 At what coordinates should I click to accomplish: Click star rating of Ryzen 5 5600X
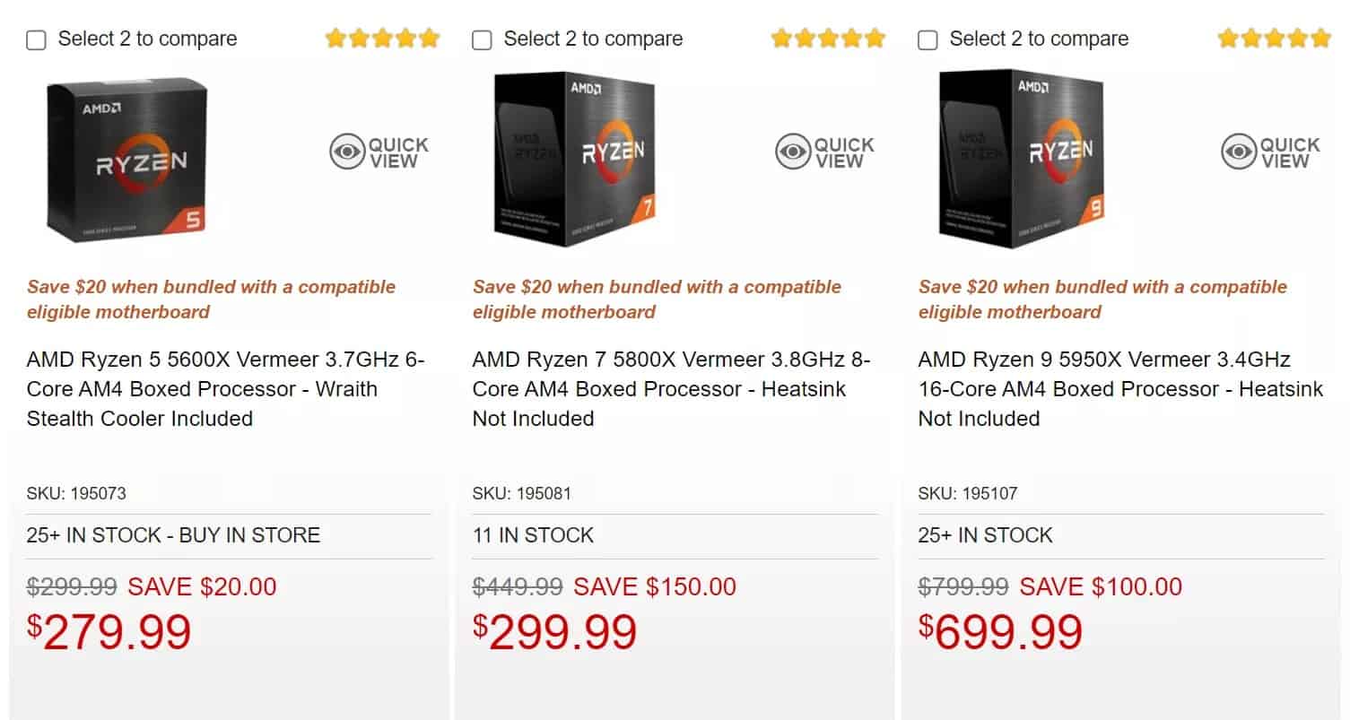point(382,39)
